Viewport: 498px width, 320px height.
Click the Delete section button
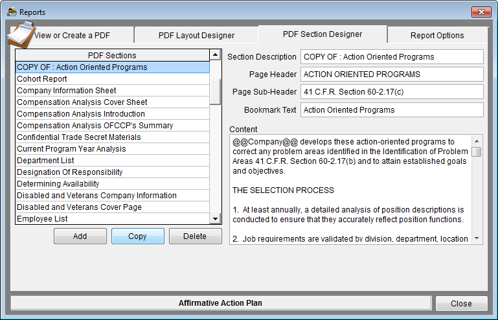[195, 236]
